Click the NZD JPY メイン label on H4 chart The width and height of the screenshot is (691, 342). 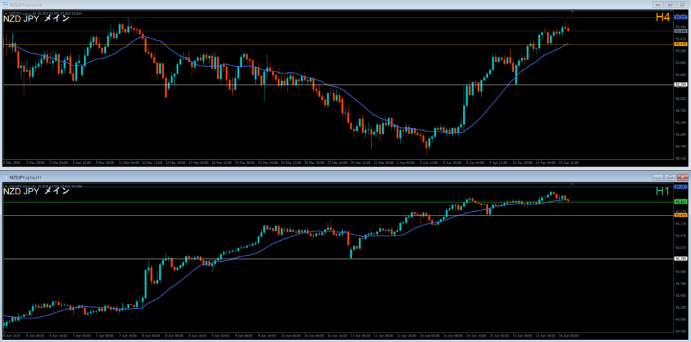pos(36,19)
